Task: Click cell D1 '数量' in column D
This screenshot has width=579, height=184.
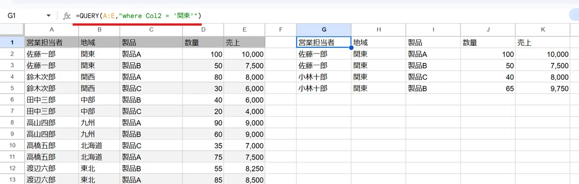Action: [x=203, y=42]
